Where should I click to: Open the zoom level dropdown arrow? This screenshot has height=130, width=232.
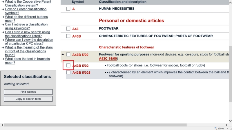(227, 128)
